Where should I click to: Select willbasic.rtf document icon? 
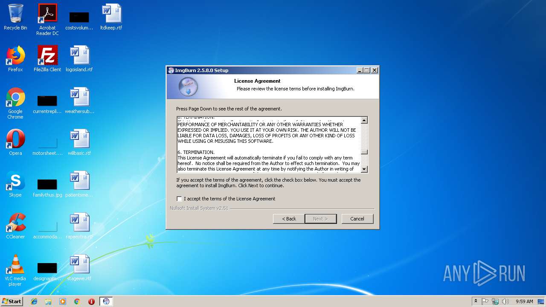(79, 142)
